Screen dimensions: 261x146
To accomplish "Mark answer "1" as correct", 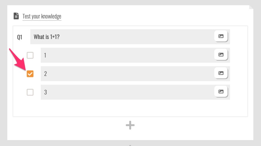I will [x=30, y=55].
